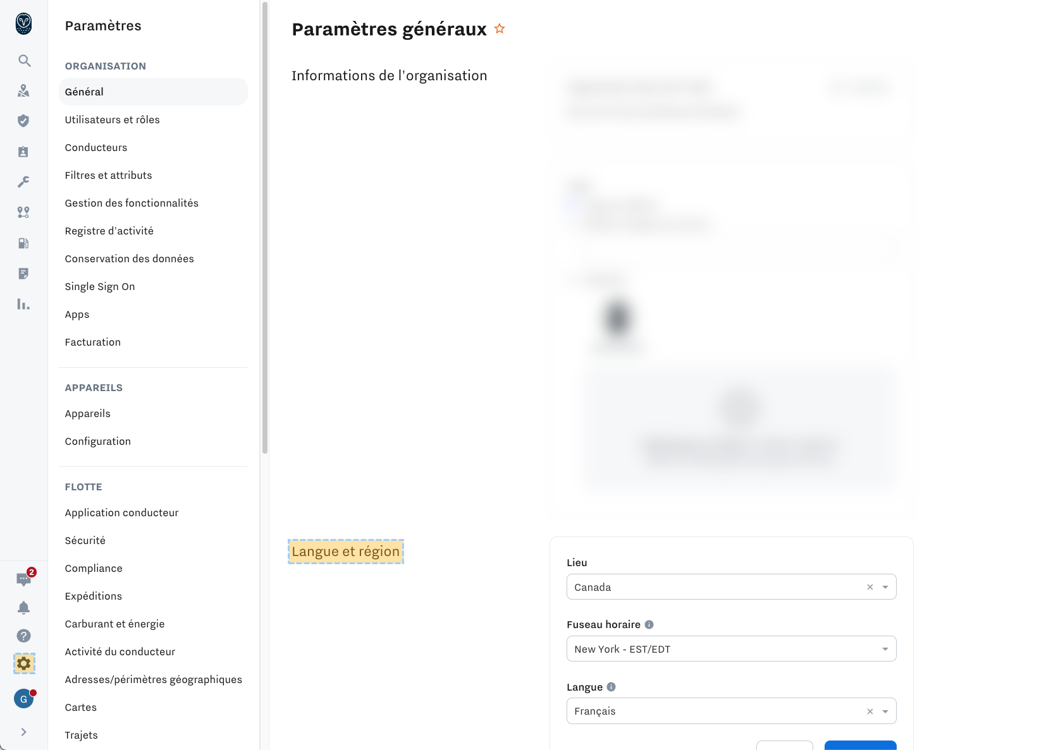Click the settings menu scrollbar
Image resolution: width=1063 pixels, height=750 pixels.
pyautogui.click(x=265, y=227)
